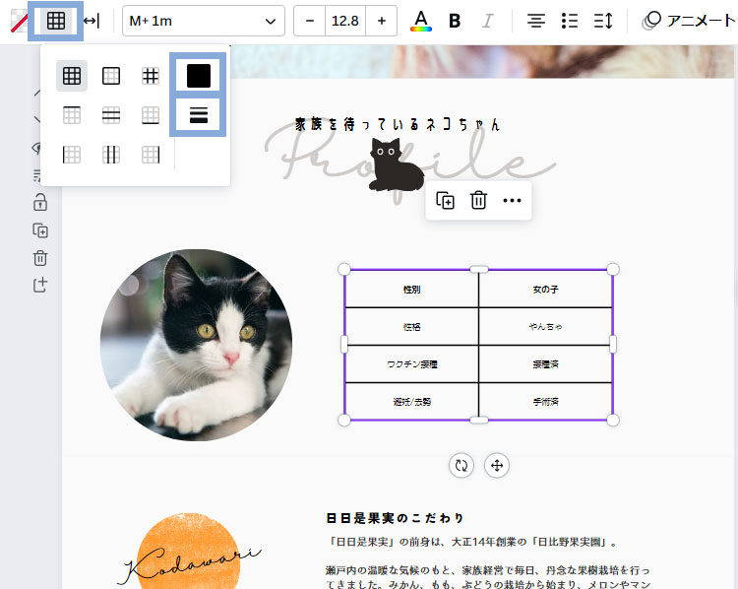Open the more options ellipsis menu
This screenshot has height=589, width=738.
click(512, 200)
